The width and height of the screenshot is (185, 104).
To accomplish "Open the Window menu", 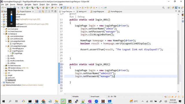I will (x=54, y=5).
